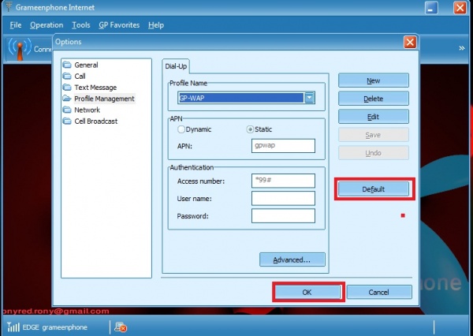Click the disconnected network icon in status bar

pyautogui.click(x=121, y=327)
